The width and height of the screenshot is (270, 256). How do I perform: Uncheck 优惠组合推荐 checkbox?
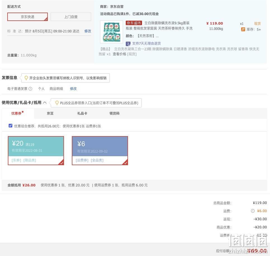11,126
